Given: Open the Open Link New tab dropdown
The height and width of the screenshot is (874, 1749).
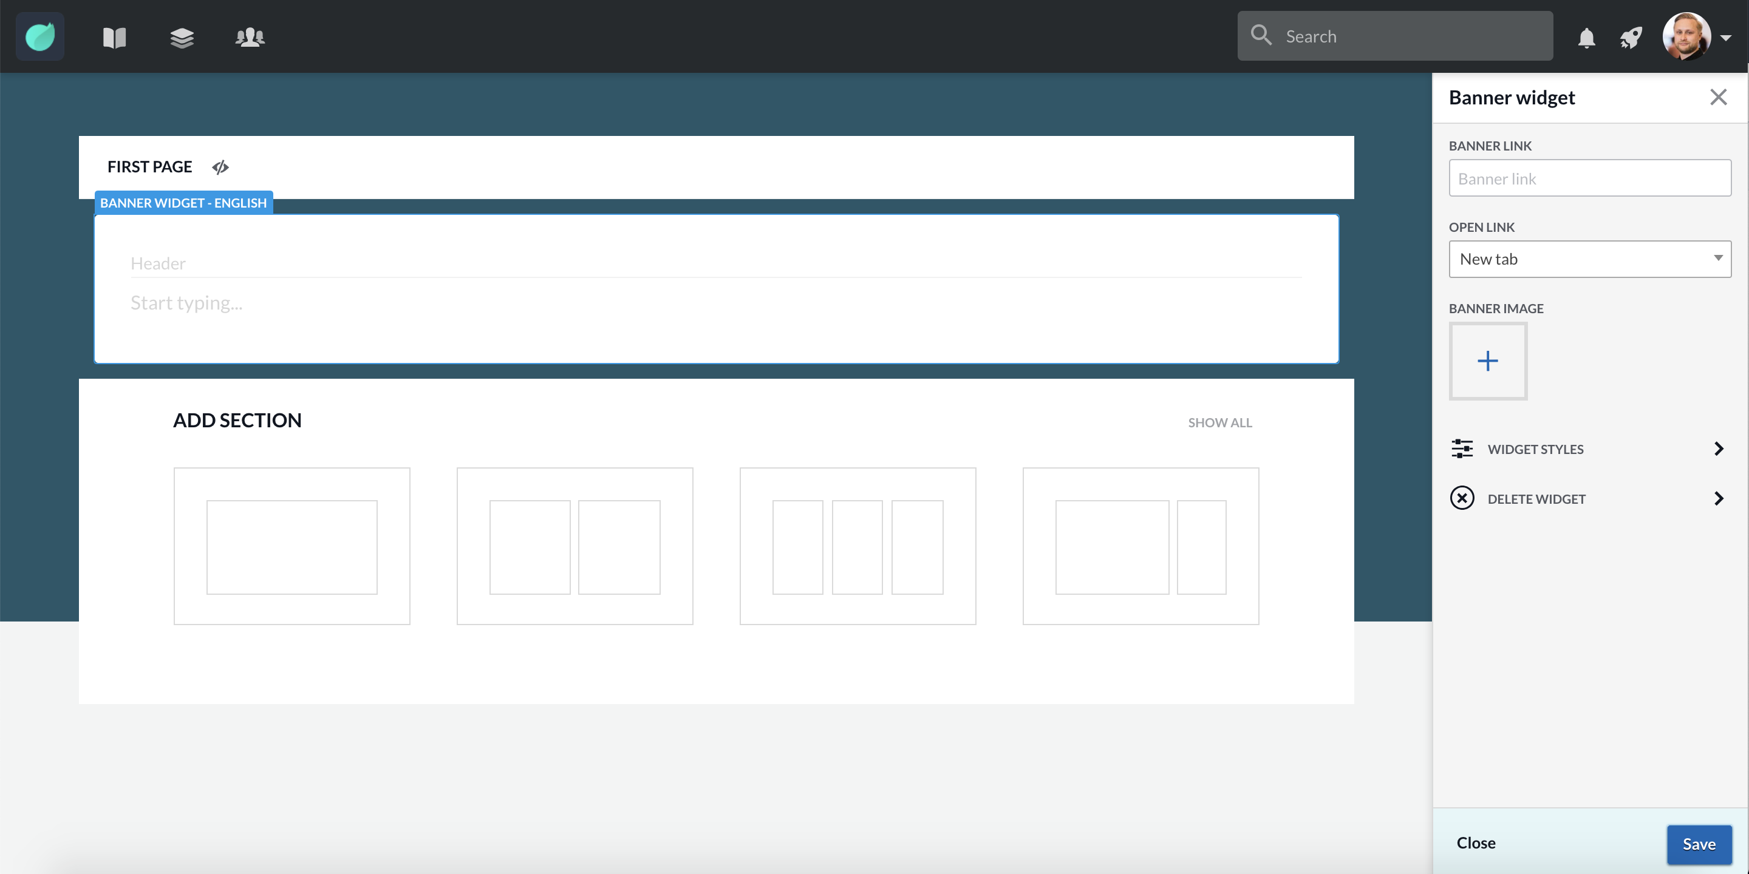Looking at the screenshot, I should pos(1589,259).
